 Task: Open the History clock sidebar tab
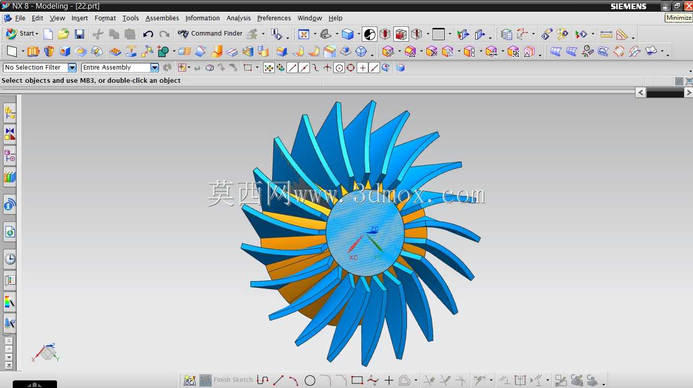tap(10, 259)
